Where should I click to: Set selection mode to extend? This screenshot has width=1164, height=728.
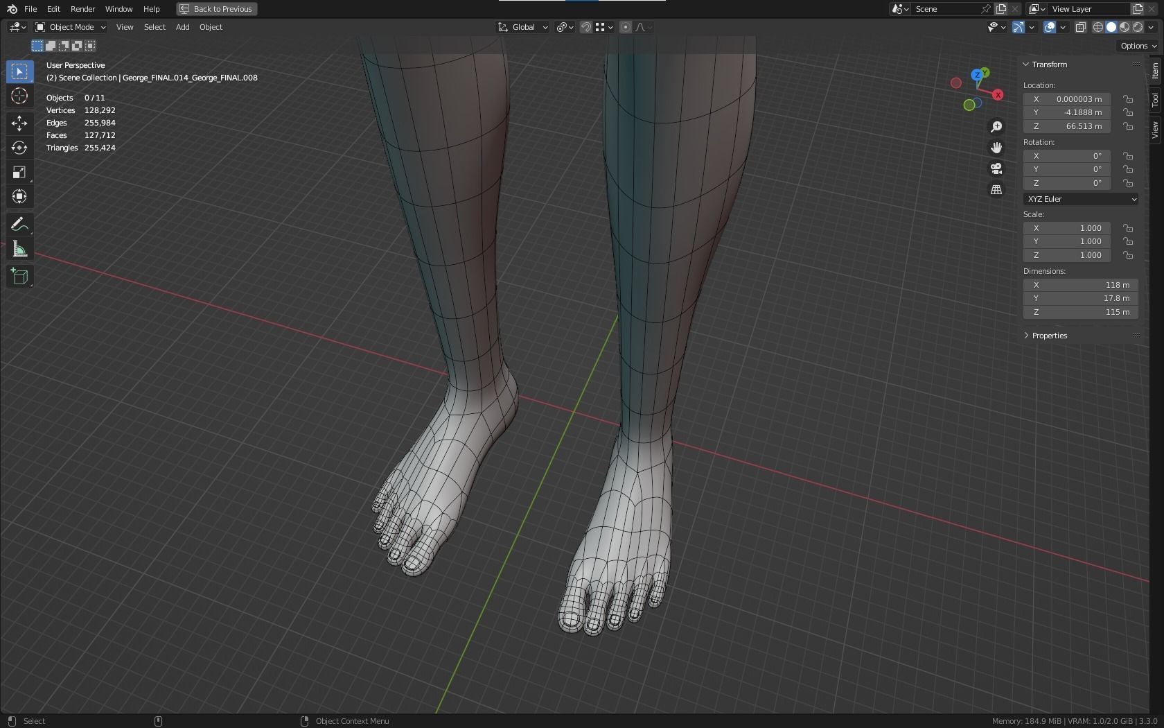point(51,46)
